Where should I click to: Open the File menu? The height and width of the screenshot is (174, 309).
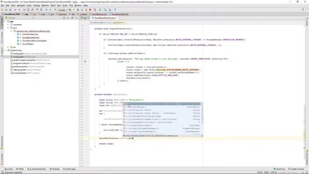[2, 5]
